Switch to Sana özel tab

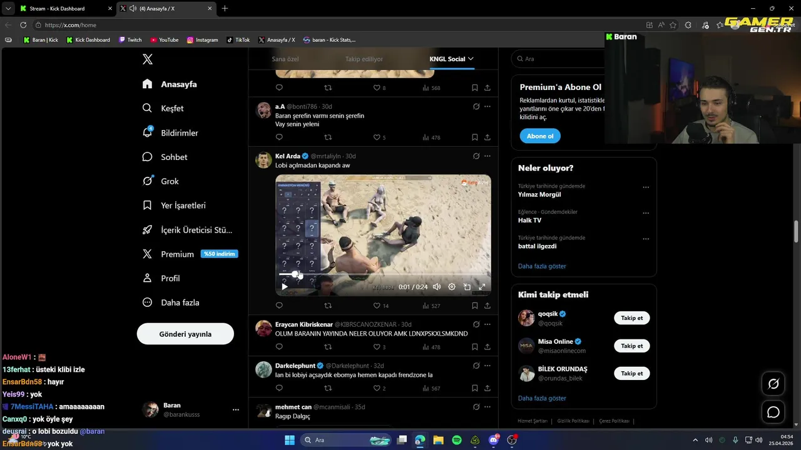tap(285, 59)
